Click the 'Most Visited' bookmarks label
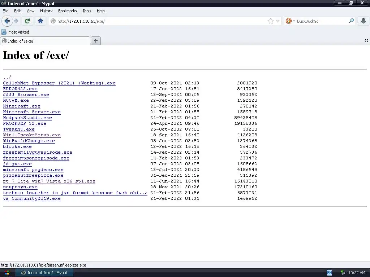 19,32
